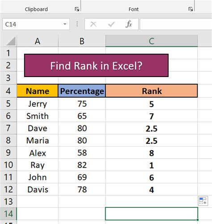Click the Select All corner triangle
This screenshot has width=212, height=224.
11,41
